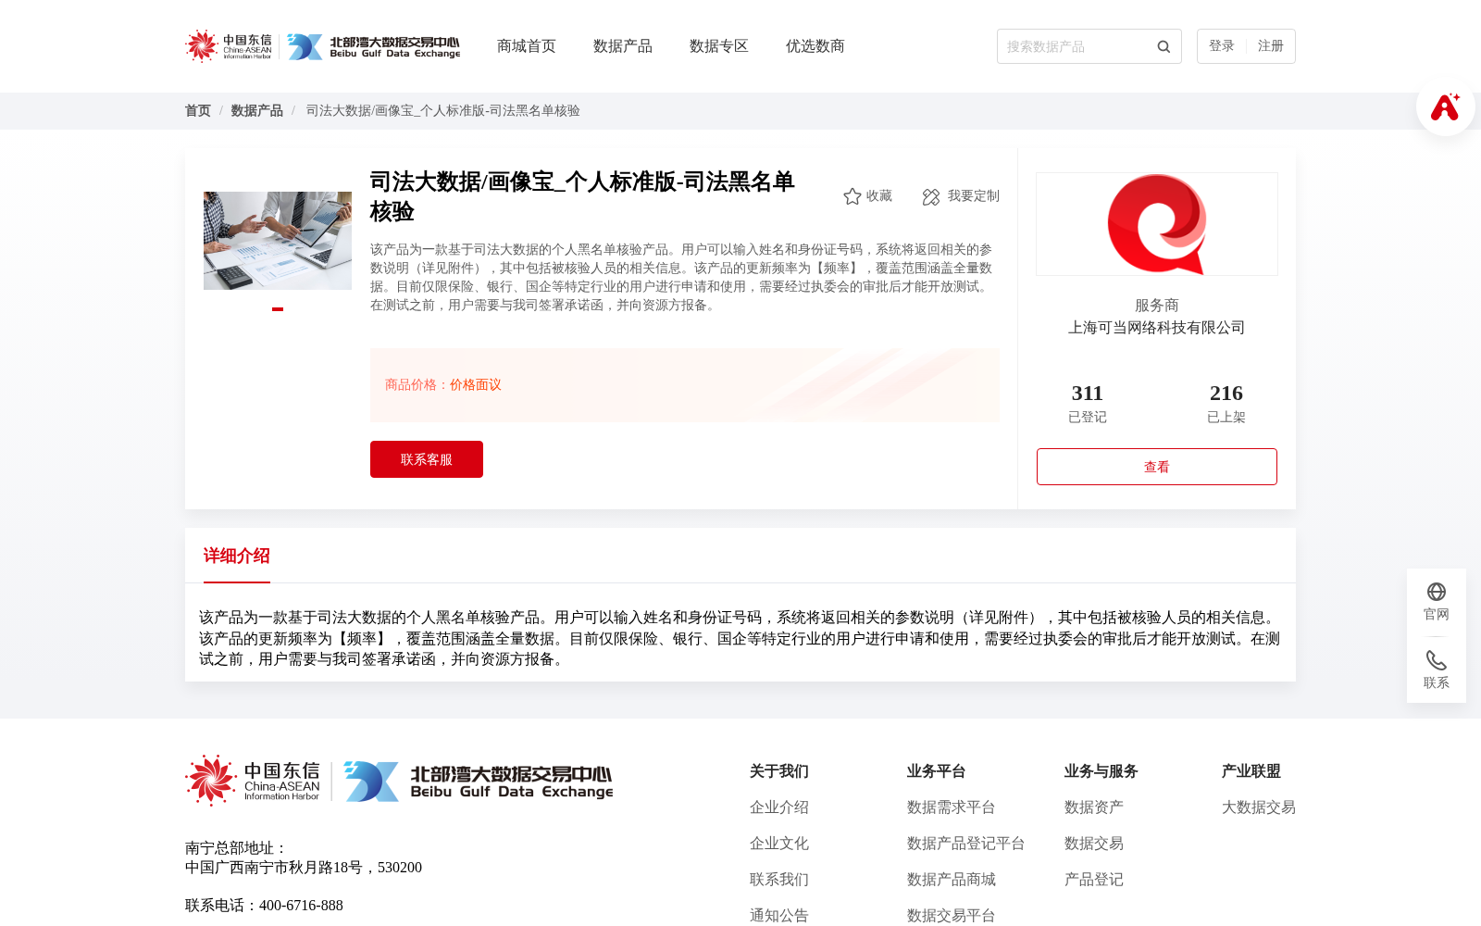Click the Beibu Gulf Data Exchange header logo
This screenshot has width=1481, height=926.
pos(373,46)
